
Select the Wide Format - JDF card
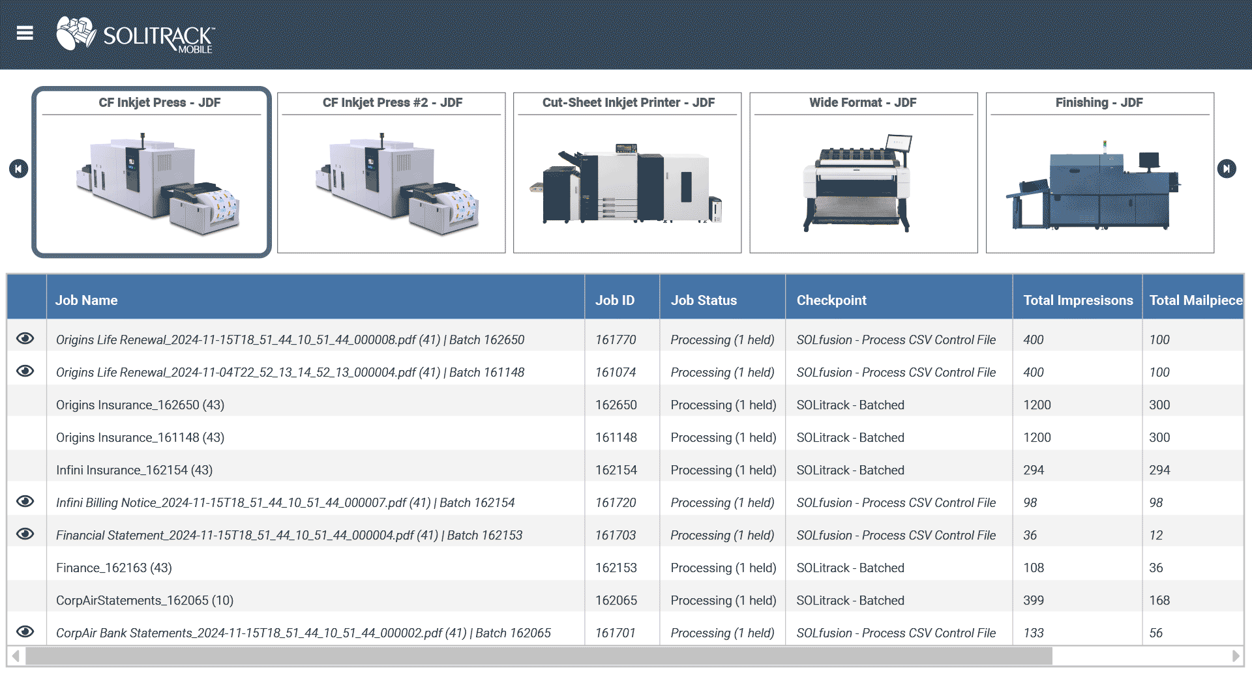pyautogui.click(x=863, y=173)
